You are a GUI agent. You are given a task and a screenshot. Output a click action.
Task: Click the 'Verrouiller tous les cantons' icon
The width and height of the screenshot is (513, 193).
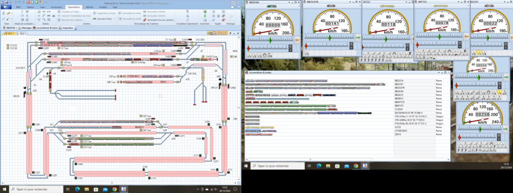(145, 19)
